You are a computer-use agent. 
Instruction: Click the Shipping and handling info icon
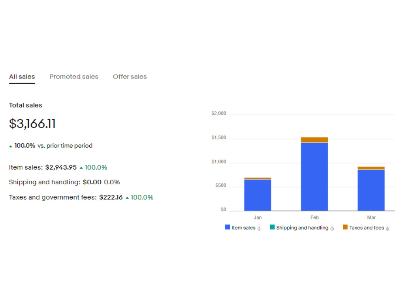(x=332, y=229)
